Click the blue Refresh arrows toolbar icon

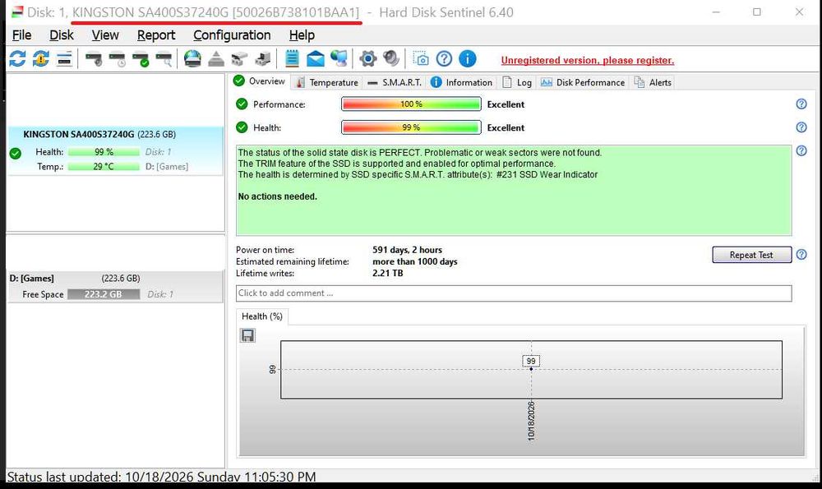coord(17,58)
